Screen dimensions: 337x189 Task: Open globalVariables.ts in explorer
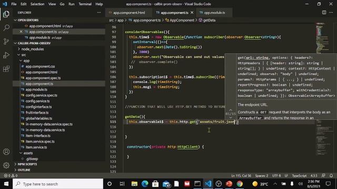39,118
